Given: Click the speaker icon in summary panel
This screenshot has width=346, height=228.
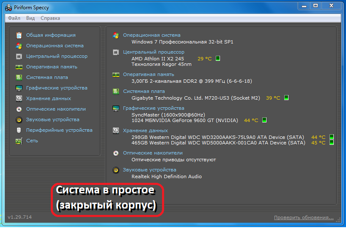Looking at the screenshot, I should (116, 170).
